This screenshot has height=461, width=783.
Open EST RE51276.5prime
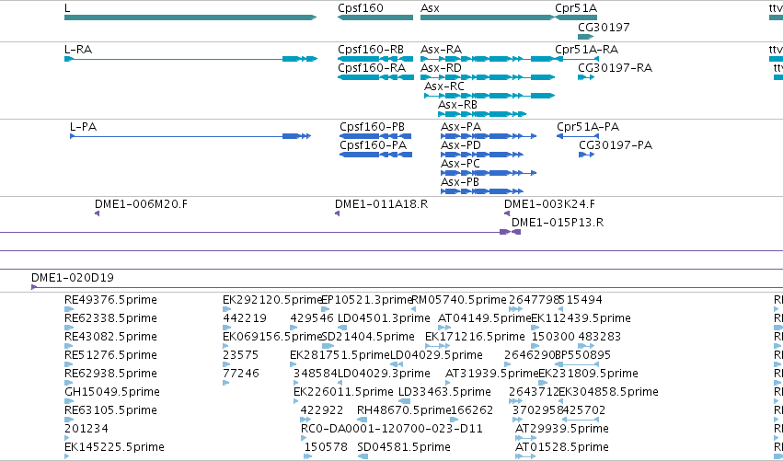[x=69, y=364]
